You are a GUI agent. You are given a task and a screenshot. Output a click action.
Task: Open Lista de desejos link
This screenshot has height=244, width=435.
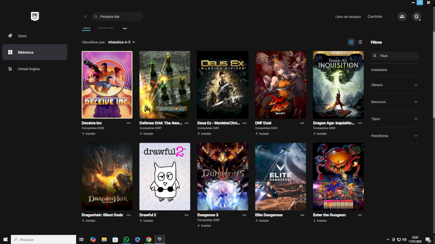click(x=347, y=17)
